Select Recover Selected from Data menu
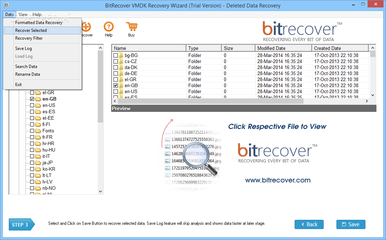The image size is (386, 240). point(42,30)
